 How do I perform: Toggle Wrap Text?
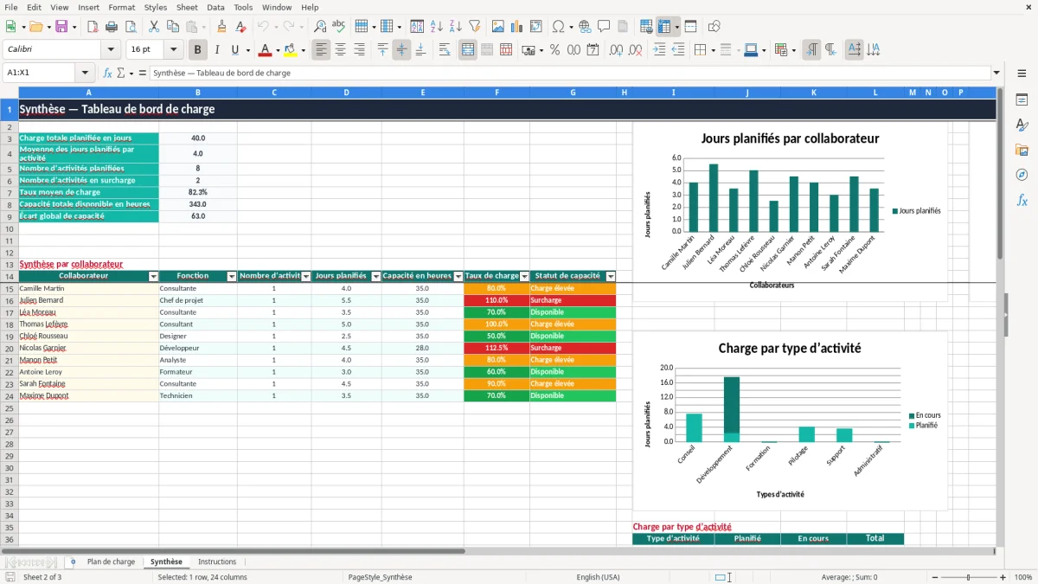(445, 50)
